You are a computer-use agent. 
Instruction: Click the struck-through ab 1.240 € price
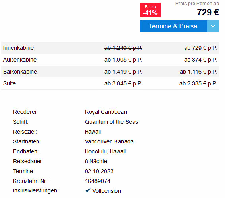click(123, 48)
